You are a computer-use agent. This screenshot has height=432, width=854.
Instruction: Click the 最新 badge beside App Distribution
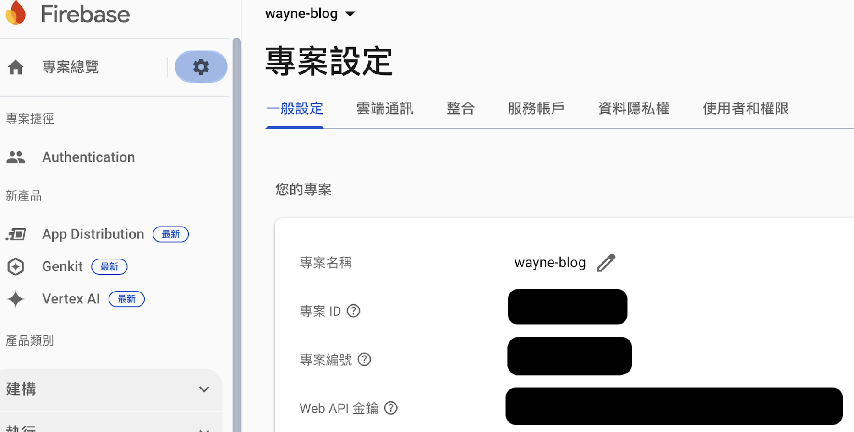pos(170,234)
